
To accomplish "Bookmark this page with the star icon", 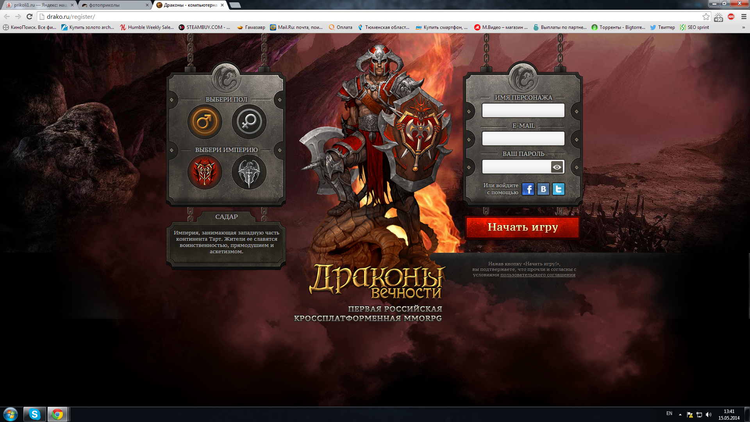I will 706,16.
